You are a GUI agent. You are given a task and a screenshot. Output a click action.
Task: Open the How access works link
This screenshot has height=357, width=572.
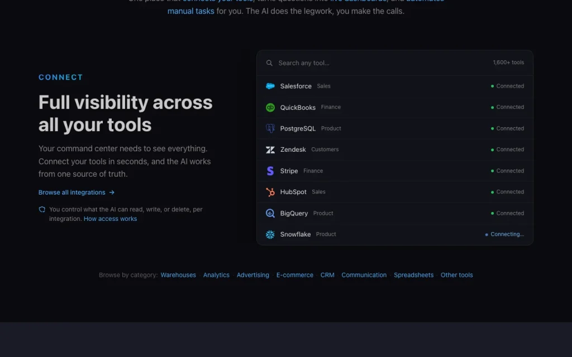pos(110,219)
